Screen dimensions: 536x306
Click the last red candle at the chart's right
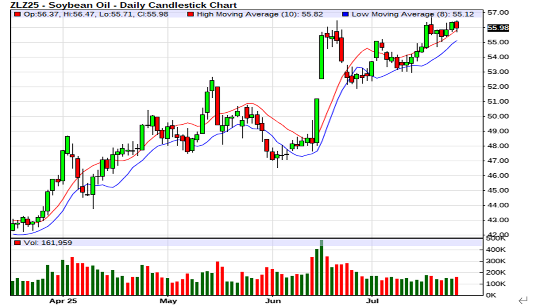pos(457,25)
